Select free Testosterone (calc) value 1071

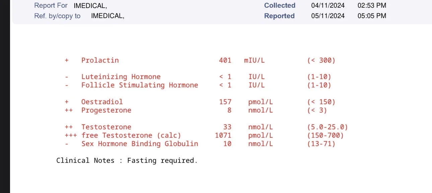pyautogui.click(x=223, y=135)
